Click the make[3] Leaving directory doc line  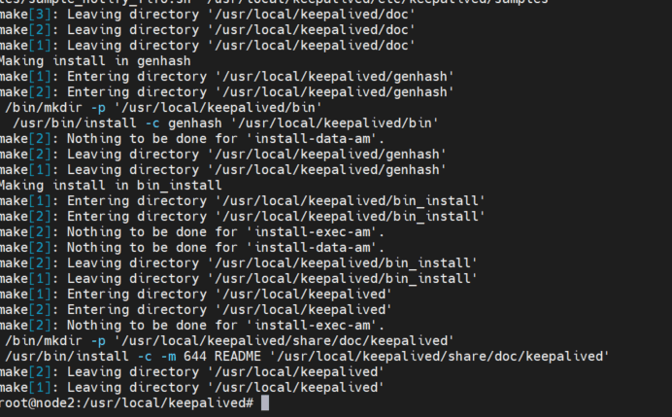208,15
